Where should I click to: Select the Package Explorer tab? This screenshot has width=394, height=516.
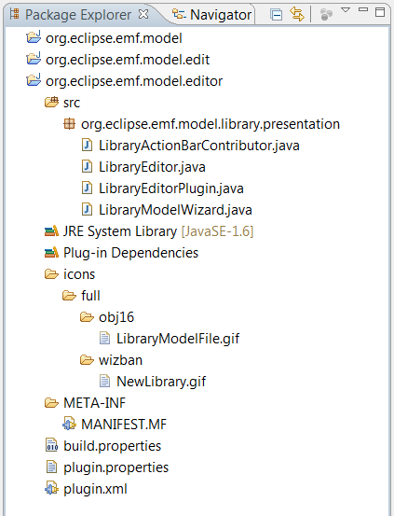click(70, 15)
